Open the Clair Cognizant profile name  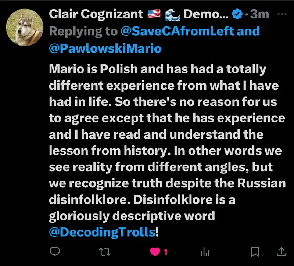point(96,14)
